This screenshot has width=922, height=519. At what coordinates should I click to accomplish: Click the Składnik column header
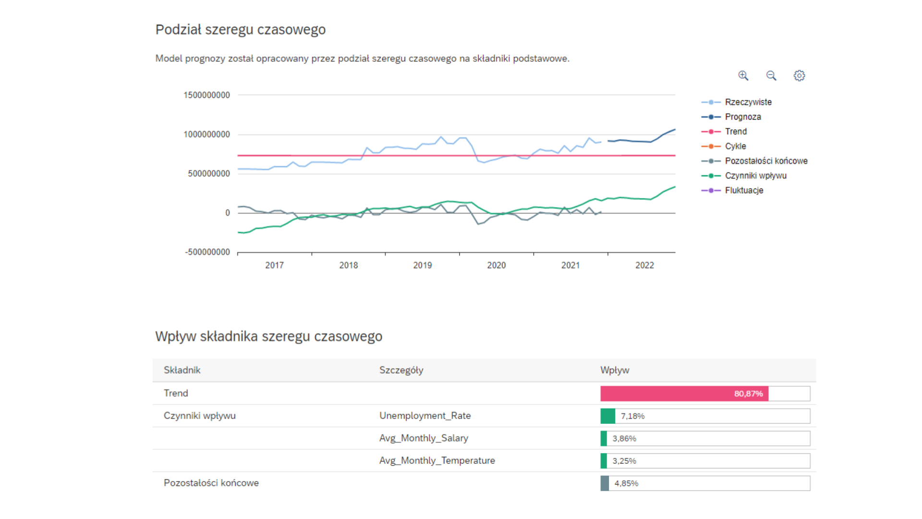click(x=182, y=370)
